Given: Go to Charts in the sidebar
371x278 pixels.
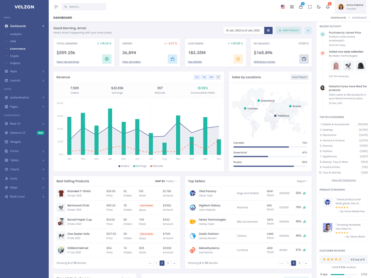Looking at the screenshot, I should pyautogui.click(x=15, y=169).
